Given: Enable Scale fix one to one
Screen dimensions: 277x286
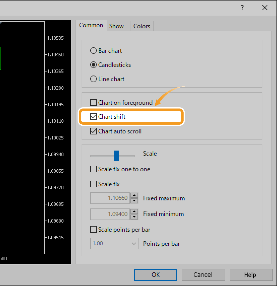Looking at the screenshot, I should [x=93, y=169].
